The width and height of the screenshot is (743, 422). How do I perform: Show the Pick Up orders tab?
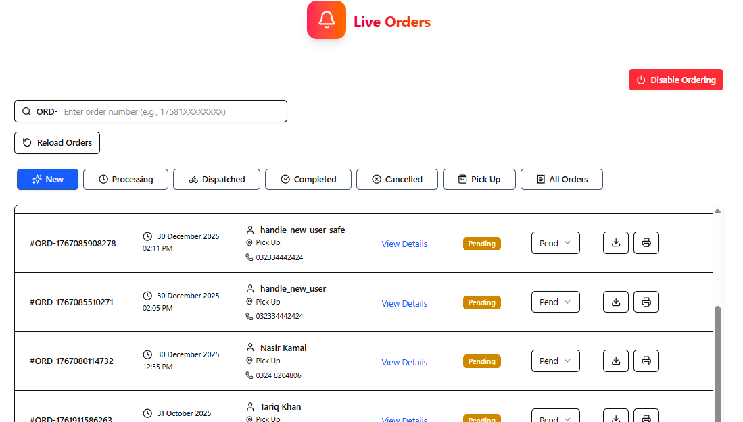[x=479, y=180]
